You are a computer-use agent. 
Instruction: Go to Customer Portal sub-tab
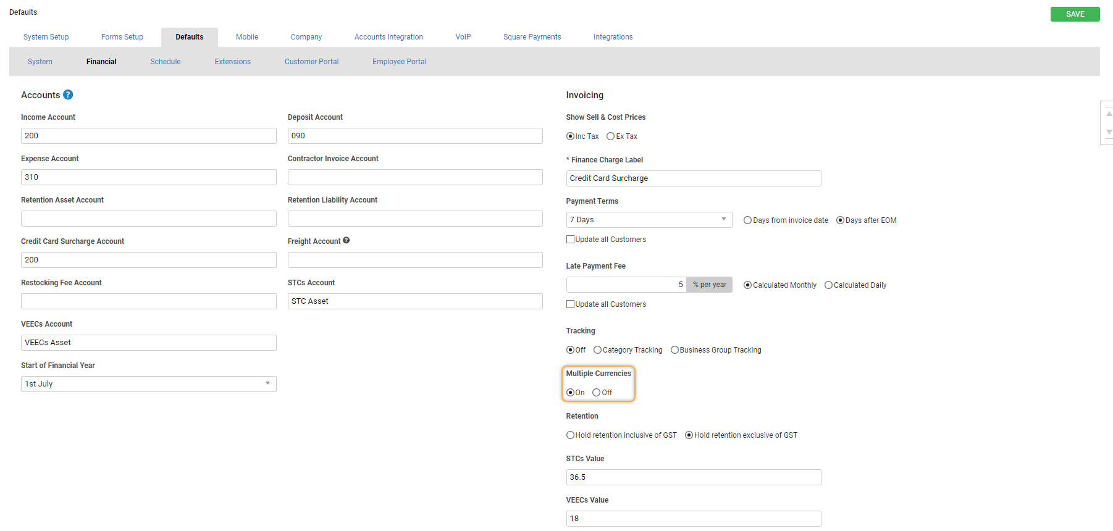click(312, 62)
